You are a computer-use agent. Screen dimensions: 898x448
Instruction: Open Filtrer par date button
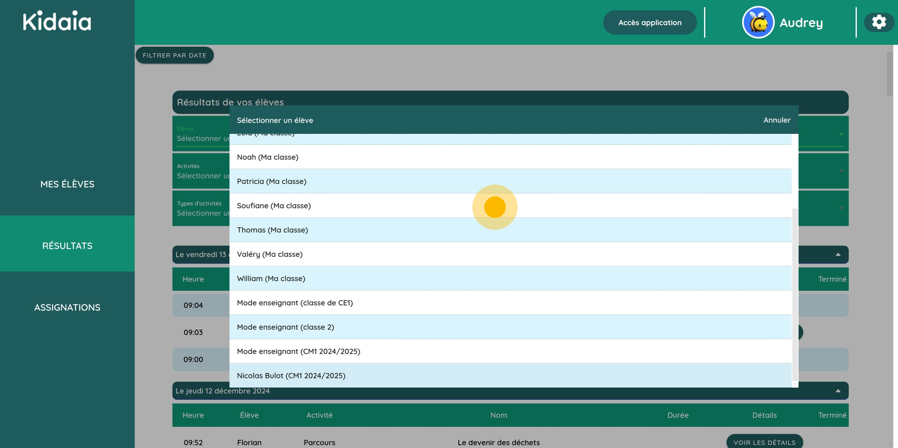(174, 55)
